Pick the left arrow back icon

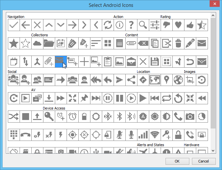(25, 25)
